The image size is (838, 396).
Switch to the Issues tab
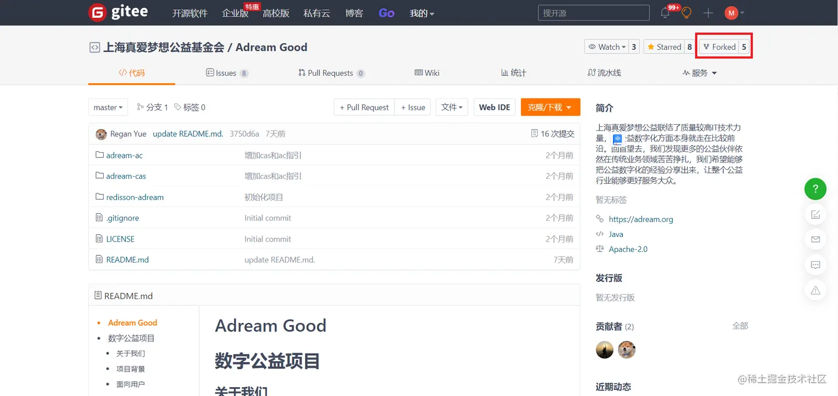(227, 73)
